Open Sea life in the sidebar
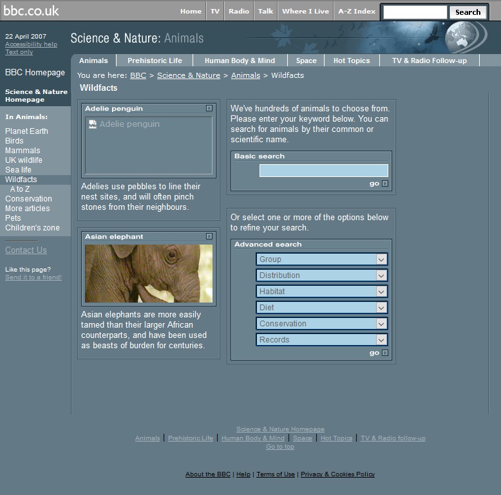Screen dimensions: 501x495 click(x=18, y=169)
